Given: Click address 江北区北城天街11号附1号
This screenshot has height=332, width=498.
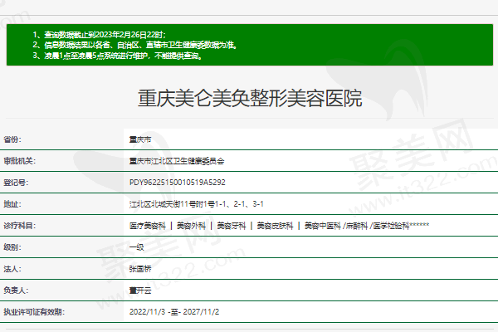Looking at the screenshot, I should coord(172,204).
